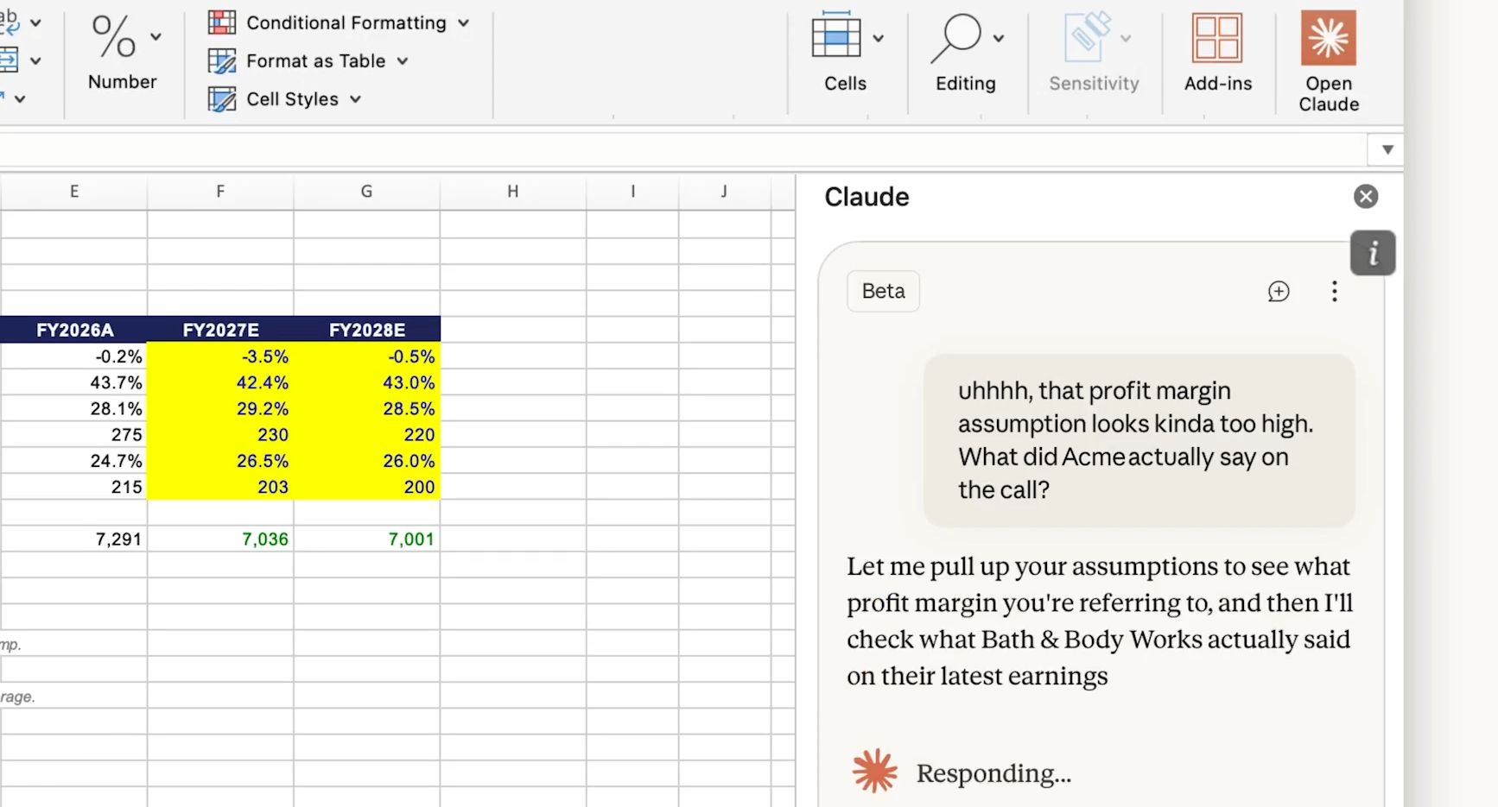Select the cell with value 7,291
The width and height of the screenshot is (1498, 807).
tap(74, 539)
